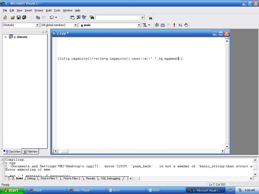
Task: Run program with the red exclamation icon
Action: (174, 25)
